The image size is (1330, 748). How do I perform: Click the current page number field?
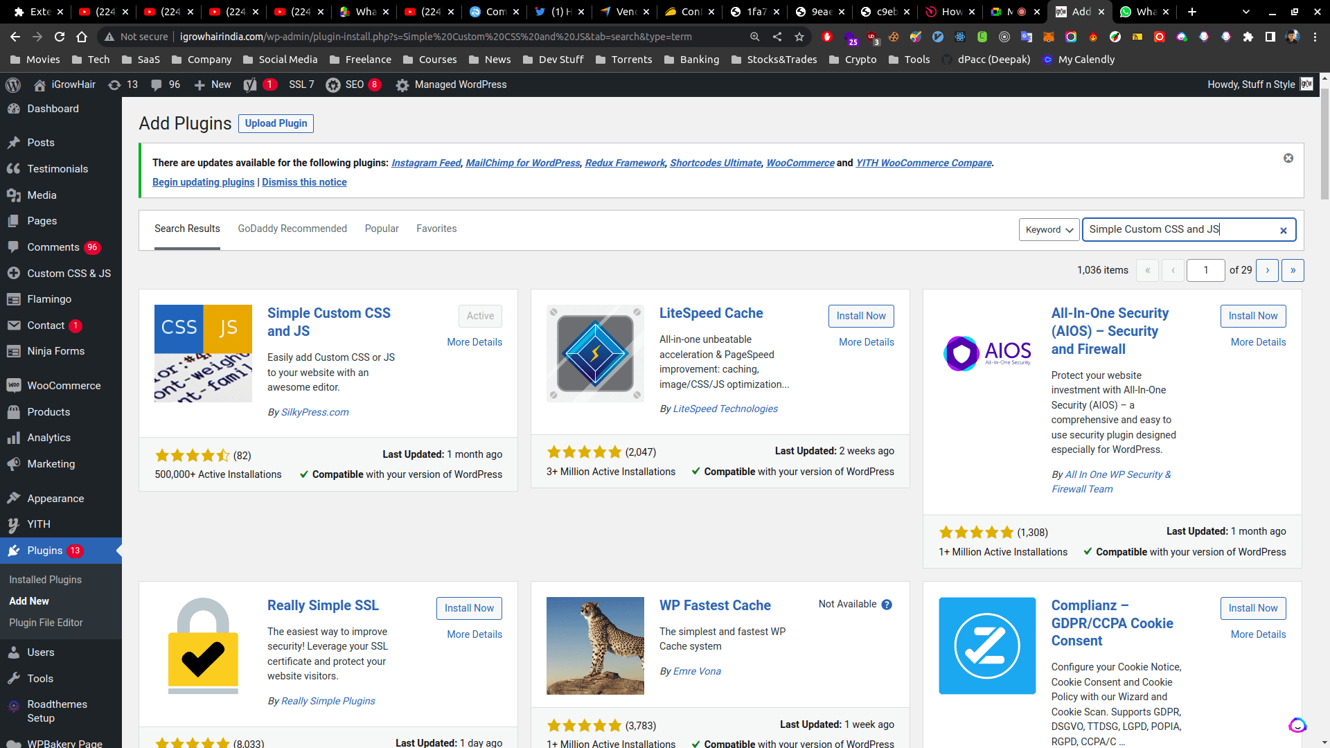(1205, 270)
